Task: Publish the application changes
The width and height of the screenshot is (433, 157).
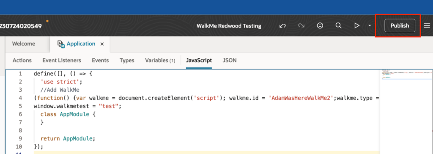Action: [400, 26]
